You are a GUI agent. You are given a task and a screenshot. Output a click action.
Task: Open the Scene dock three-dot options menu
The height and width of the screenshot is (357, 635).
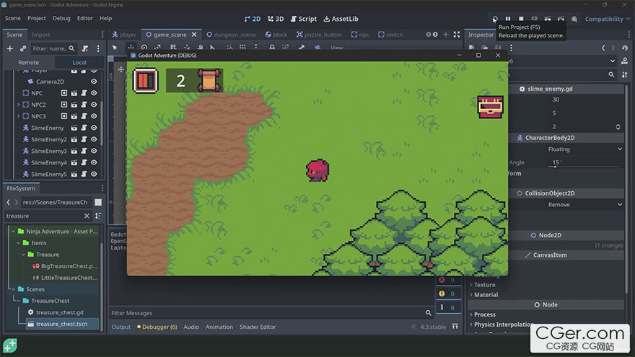click(98, 48)
